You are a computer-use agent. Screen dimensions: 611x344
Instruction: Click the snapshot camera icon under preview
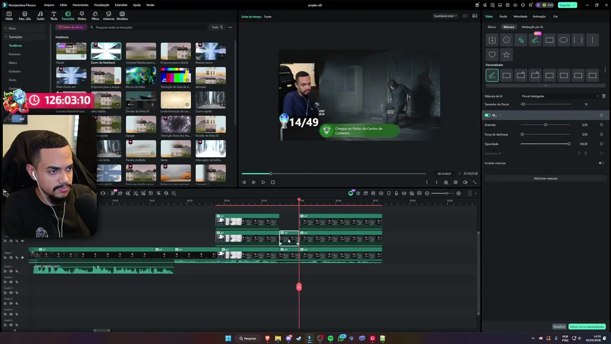(x=455, y=182)
